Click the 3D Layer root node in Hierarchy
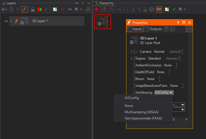Image resolution: width=206 pixels, height=139 pixels. pos(102,22)
